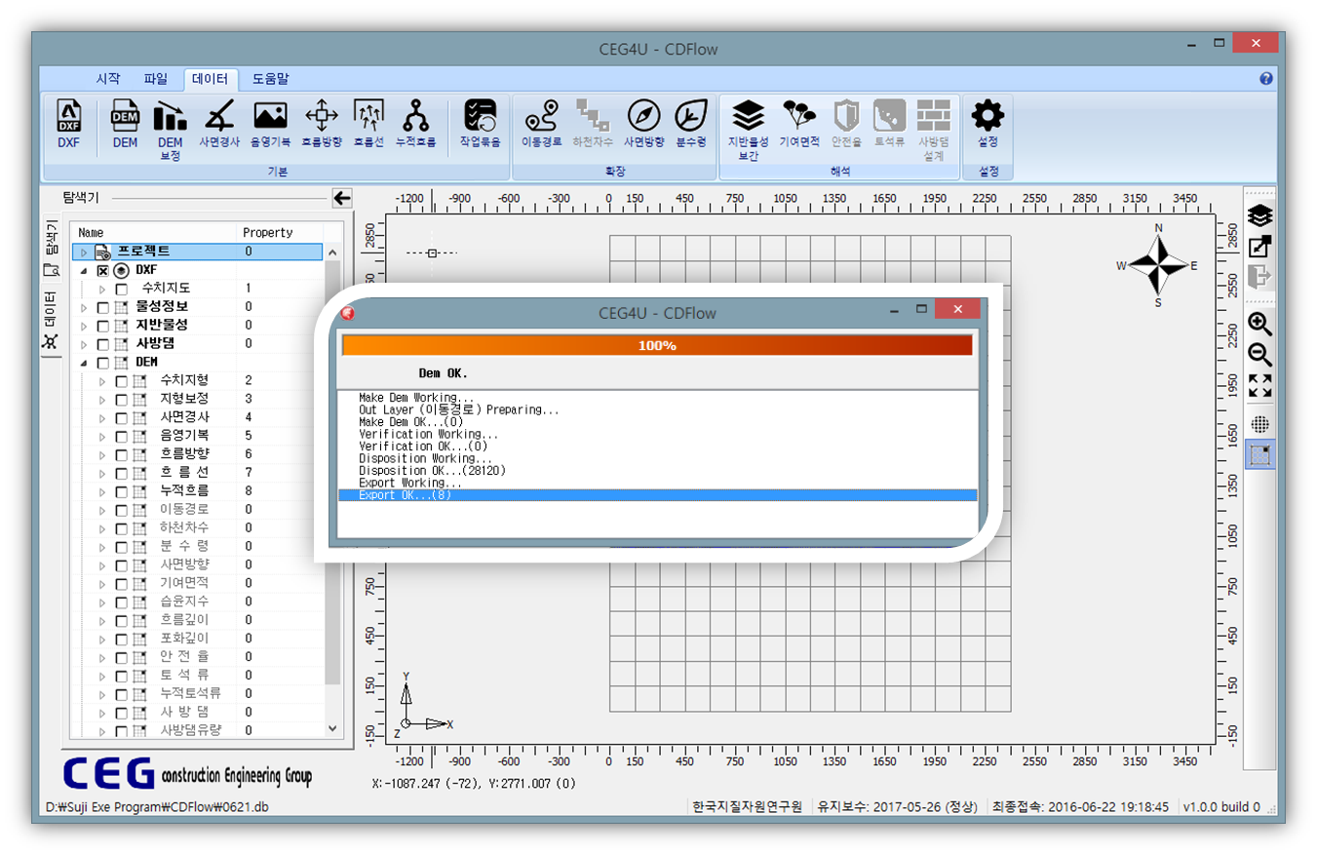
Task: Open the 파일 ribbon tab
Action: click(x=156, y=79)
